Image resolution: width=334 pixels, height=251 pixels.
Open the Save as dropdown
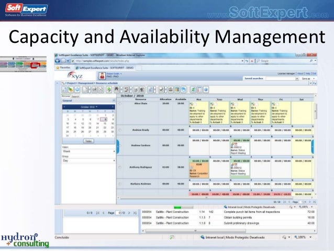(x=314, y=79)
